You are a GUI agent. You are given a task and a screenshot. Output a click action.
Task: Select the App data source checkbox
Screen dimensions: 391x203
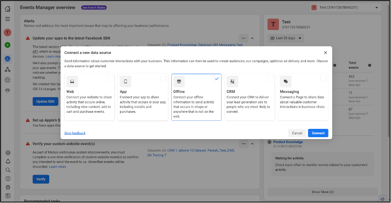[163, 79]
